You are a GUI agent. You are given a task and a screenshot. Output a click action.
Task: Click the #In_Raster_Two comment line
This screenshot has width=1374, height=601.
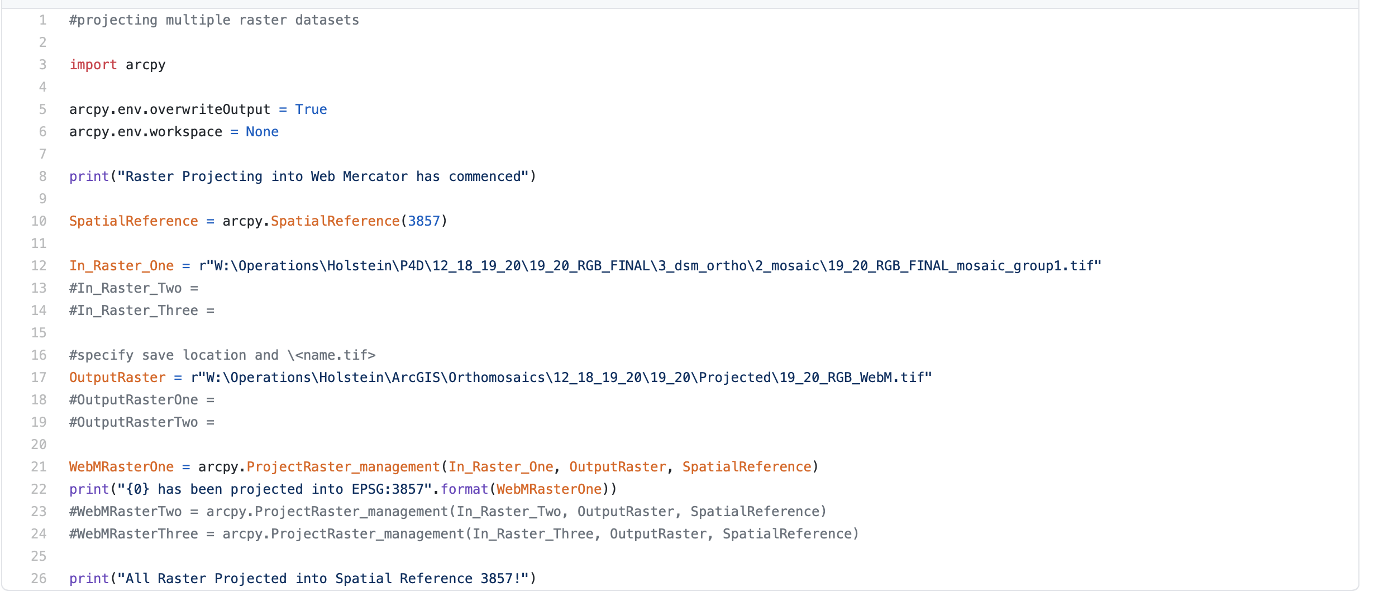click(134, 288)
